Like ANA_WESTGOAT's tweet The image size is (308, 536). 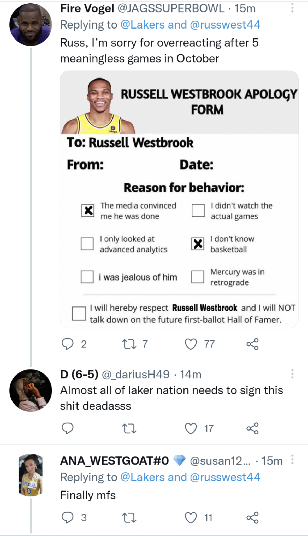click(191, 518)
